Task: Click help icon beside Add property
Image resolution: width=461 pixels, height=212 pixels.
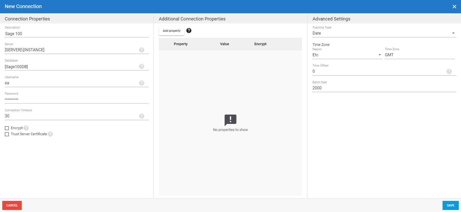Action: tap(189, 31)
